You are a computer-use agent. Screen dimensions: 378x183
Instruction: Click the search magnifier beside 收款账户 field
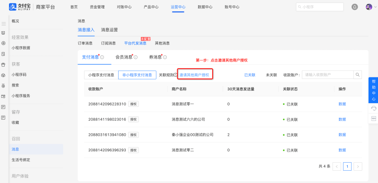[x=358, y=75]
